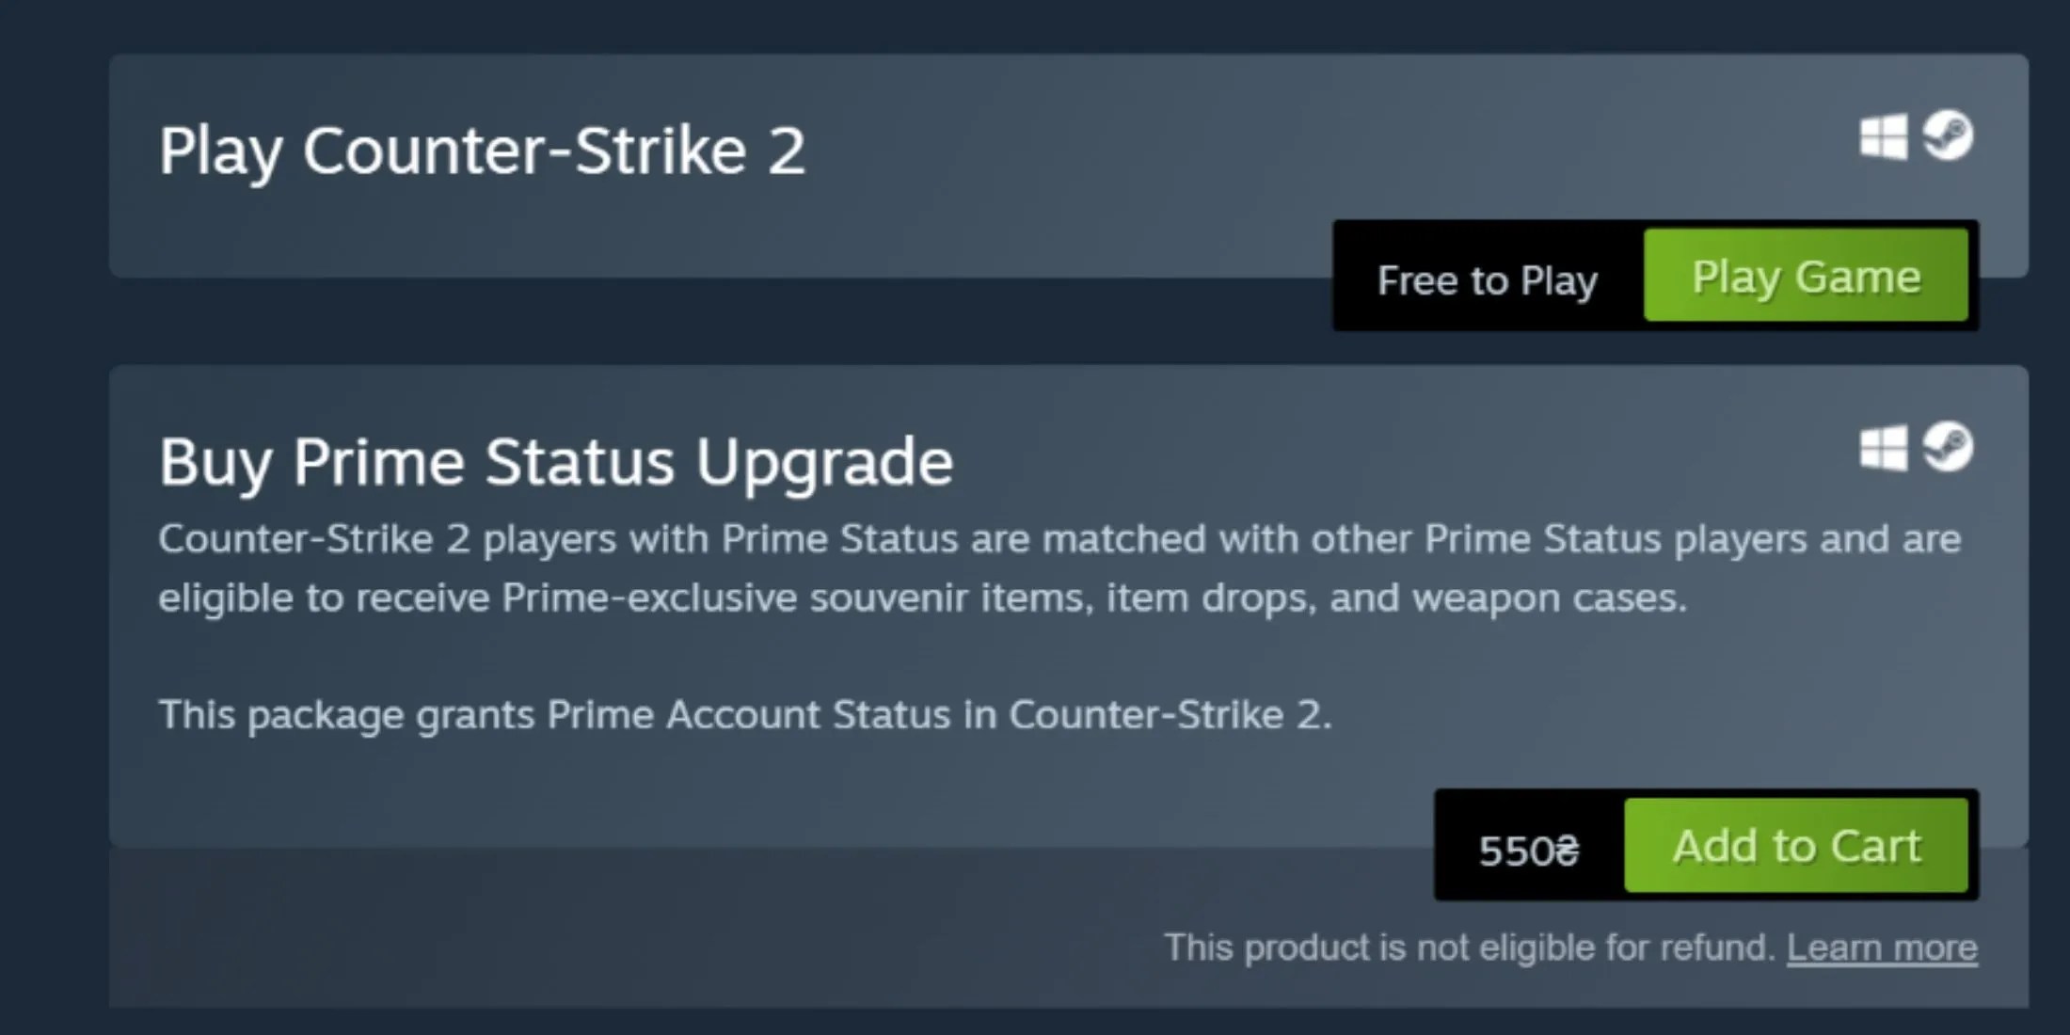This screenshot has height=1035, width=2070.
Task: Click the line about Prime-exclusive souvenir items
Action: pos(922,597)
